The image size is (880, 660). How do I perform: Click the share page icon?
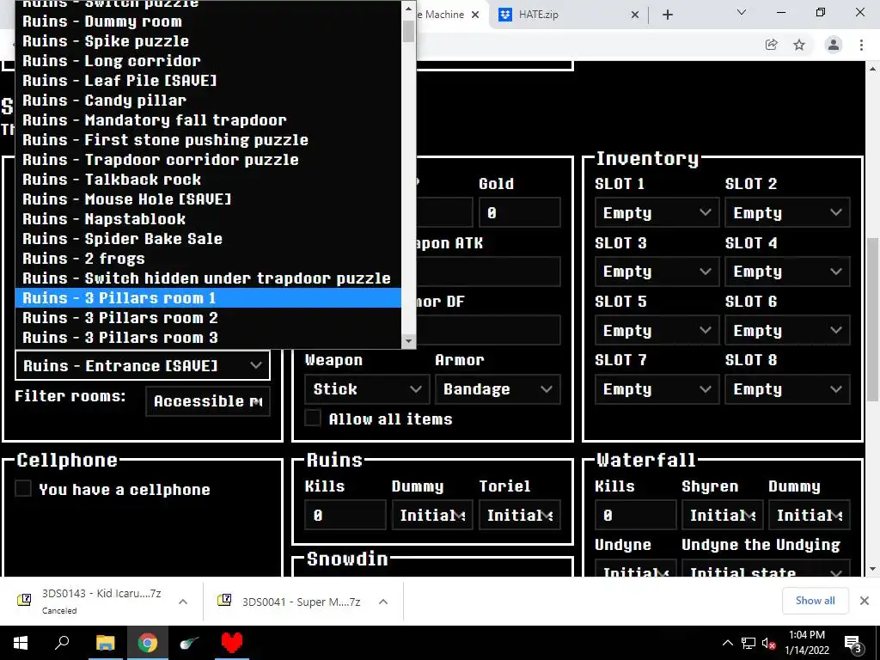pyautogui.click(x=772, y=45)
